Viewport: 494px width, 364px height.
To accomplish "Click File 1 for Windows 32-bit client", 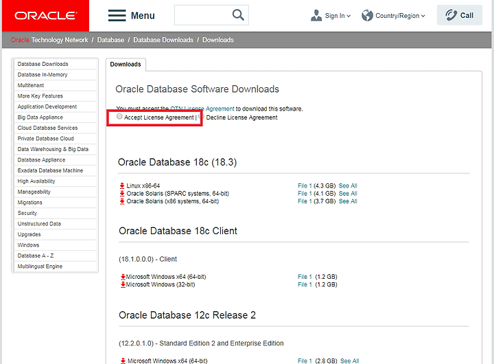I will [305, 284].
